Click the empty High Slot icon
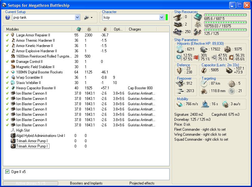The height and width of the screenshot is (187, 252). point(13,130)
